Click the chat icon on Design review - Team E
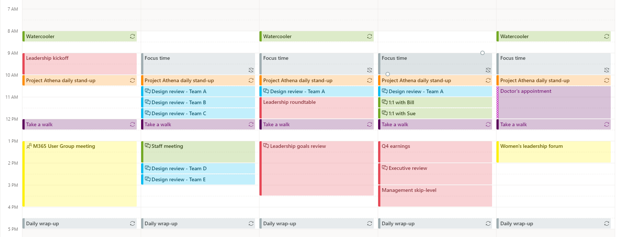This screenshot has height=237, width=617. tap(148, 179)
